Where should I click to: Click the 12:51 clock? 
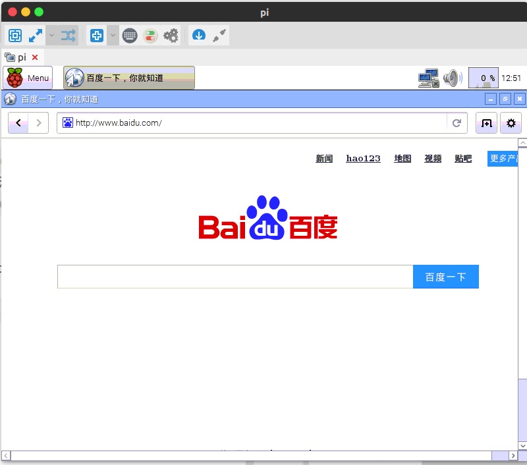511,78
